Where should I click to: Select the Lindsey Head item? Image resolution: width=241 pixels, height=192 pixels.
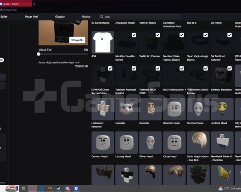pos(127,142)
